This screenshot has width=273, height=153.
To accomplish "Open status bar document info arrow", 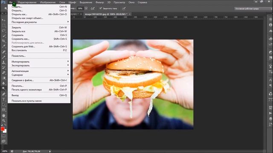I will 50,151.
